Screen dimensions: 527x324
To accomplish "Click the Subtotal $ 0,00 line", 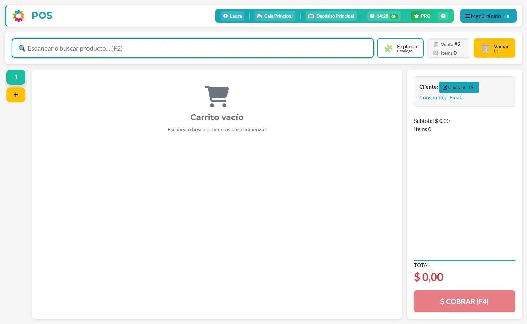I will pos(432,121).
